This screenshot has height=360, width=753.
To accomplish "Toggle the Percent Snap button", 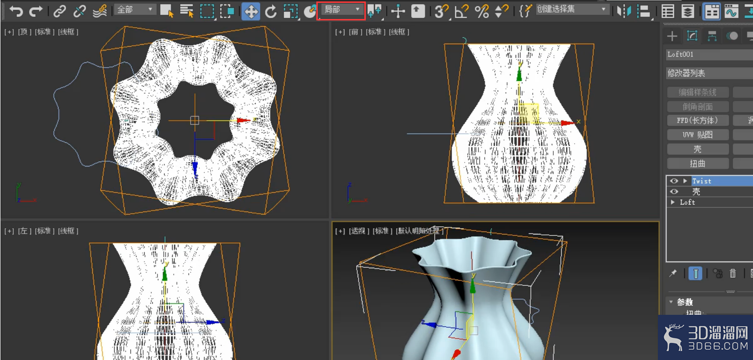I will click(x=481, y=11).
